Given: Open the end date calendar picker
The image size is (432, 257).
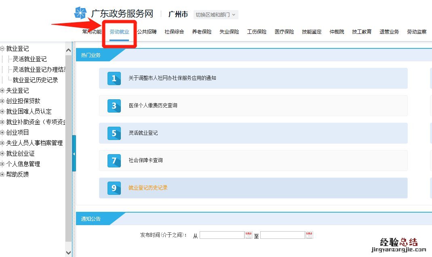Looking at the screenshot, I should 310,235.
